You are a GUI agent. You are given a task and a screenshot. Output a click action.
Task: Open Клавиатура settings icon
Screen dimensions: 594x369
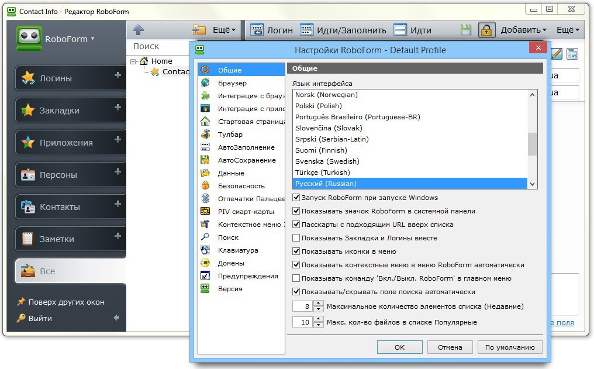[x=205, y=250]
